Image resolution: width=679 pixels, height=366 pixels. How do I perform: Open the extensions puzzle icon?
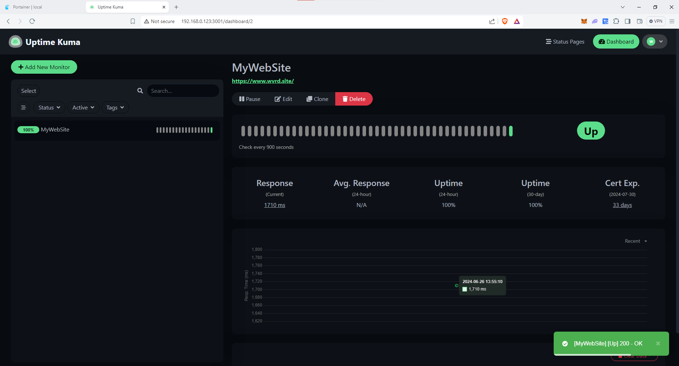coord(616,21)
